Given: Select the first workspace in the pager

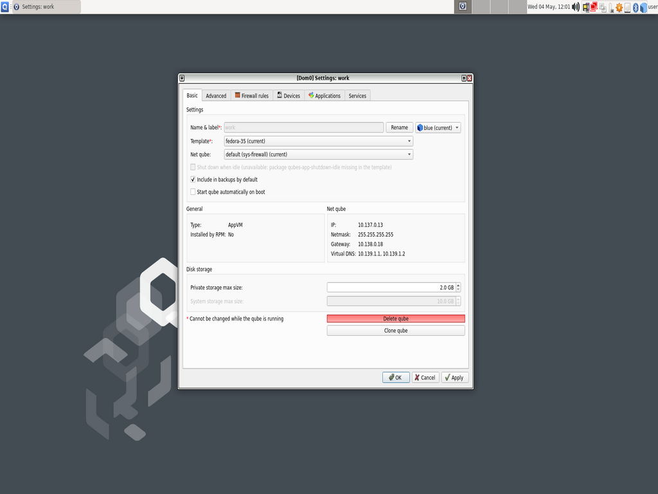Looking at the screenshot, I should 463,6.
